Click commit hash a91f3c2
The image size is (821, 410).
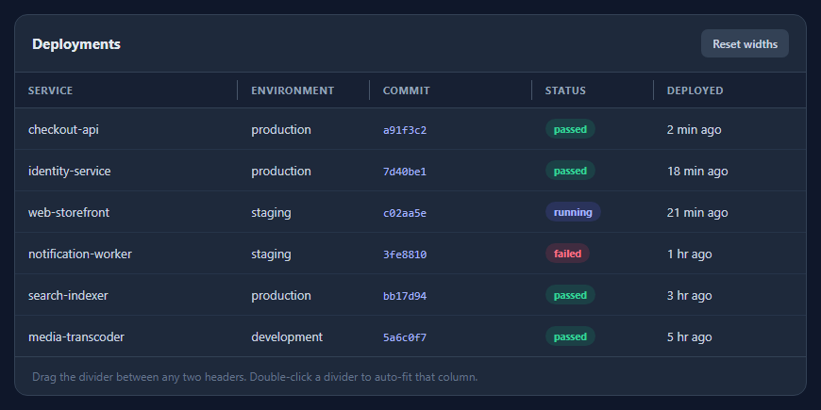(405, 130)
